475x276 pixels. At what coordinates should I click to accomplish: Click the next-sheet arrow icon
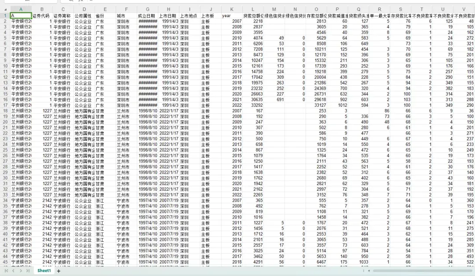pyautogui.click(x=21, y=271)
